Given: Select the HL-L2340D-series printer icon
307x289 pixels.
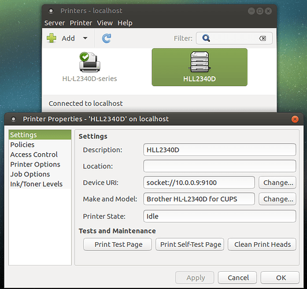Looking at the screenshot, I should 90,62.
